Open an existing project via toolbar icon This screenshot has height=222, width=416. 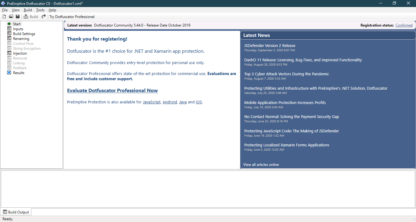pos(11,16)
